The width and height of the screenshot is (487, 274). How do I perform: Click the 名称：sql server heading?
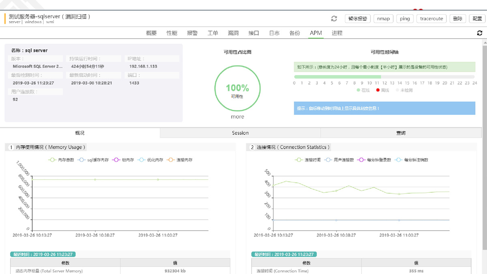(x=29, y=50)
